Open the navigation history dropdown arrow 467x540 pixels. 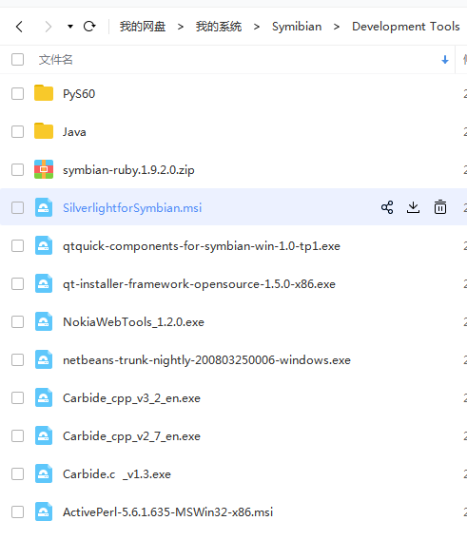coord(70,27)
